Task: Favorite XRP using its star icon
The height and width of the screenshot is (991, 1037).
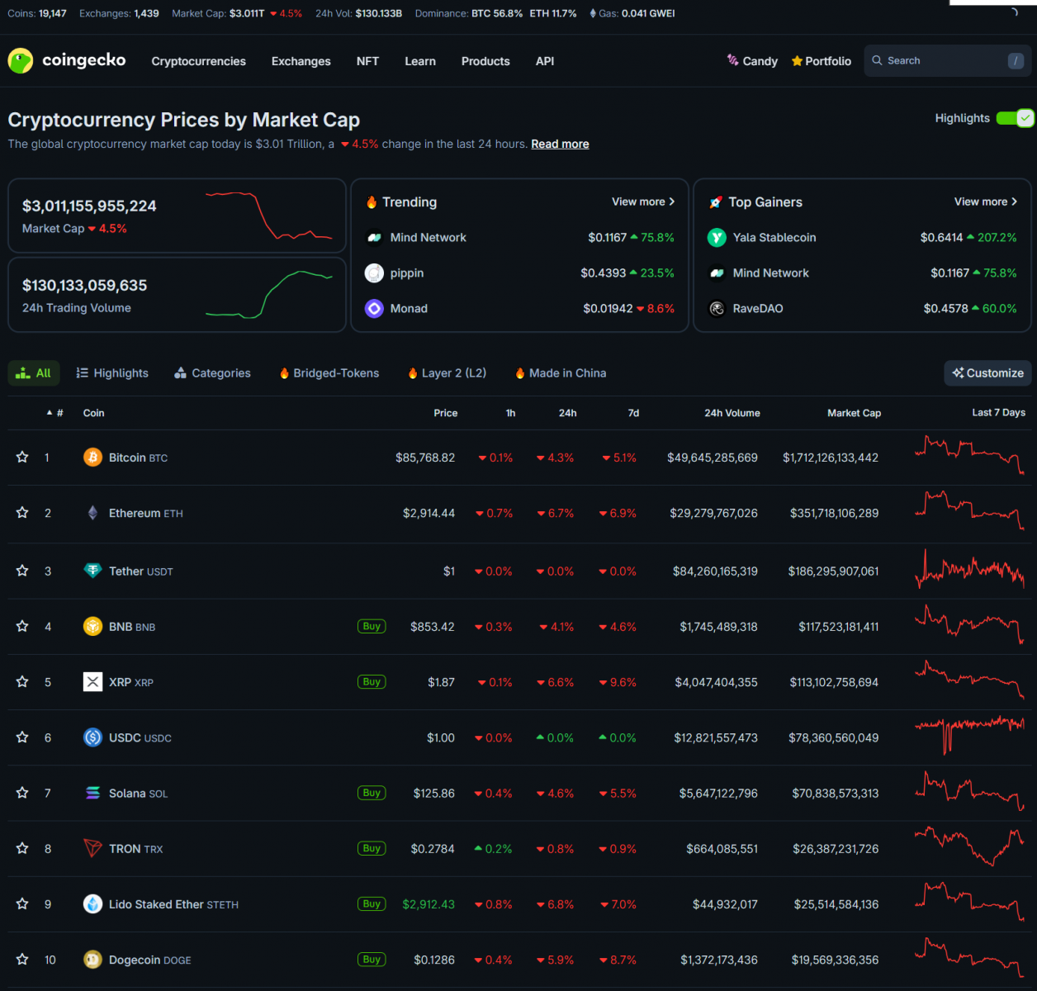Action: click(x=22, y=682)
